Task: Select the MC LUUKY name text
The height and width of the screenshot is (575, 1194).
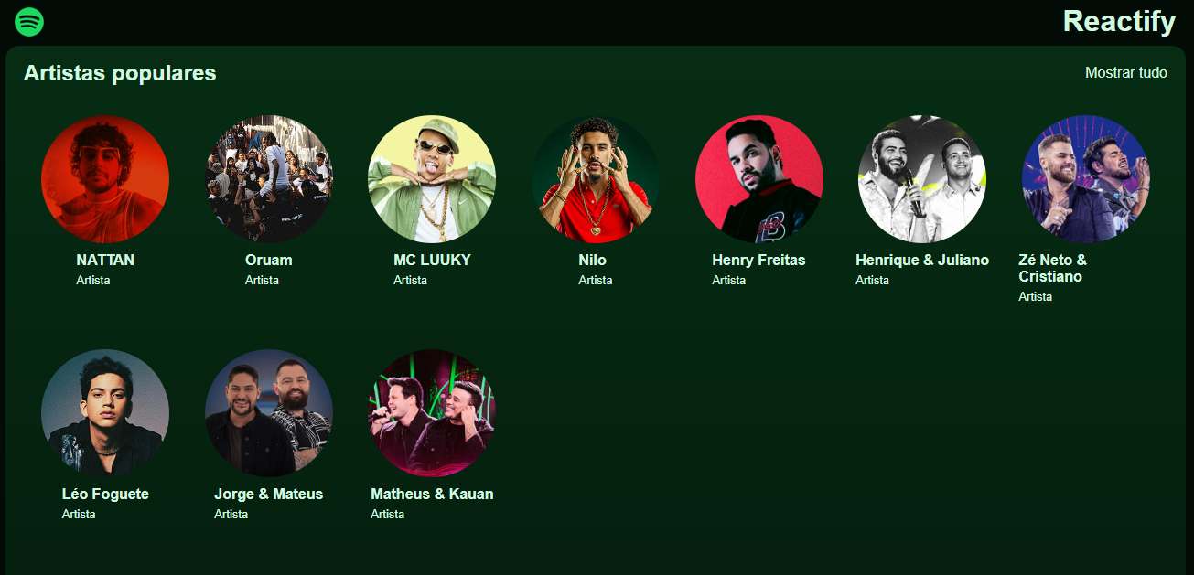Action: tap(432, 260)
